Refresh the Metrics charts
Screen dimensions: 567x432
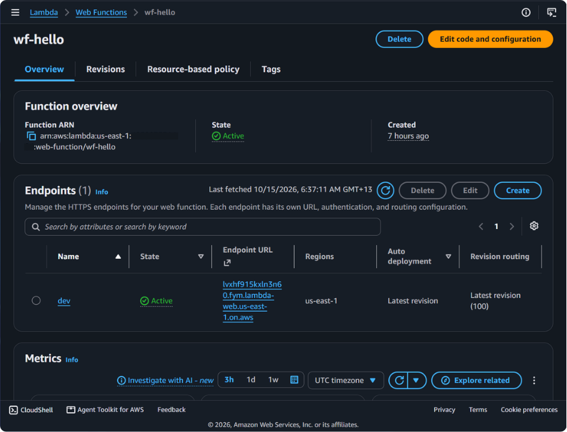pyautogui.click(x=399, y=380)
